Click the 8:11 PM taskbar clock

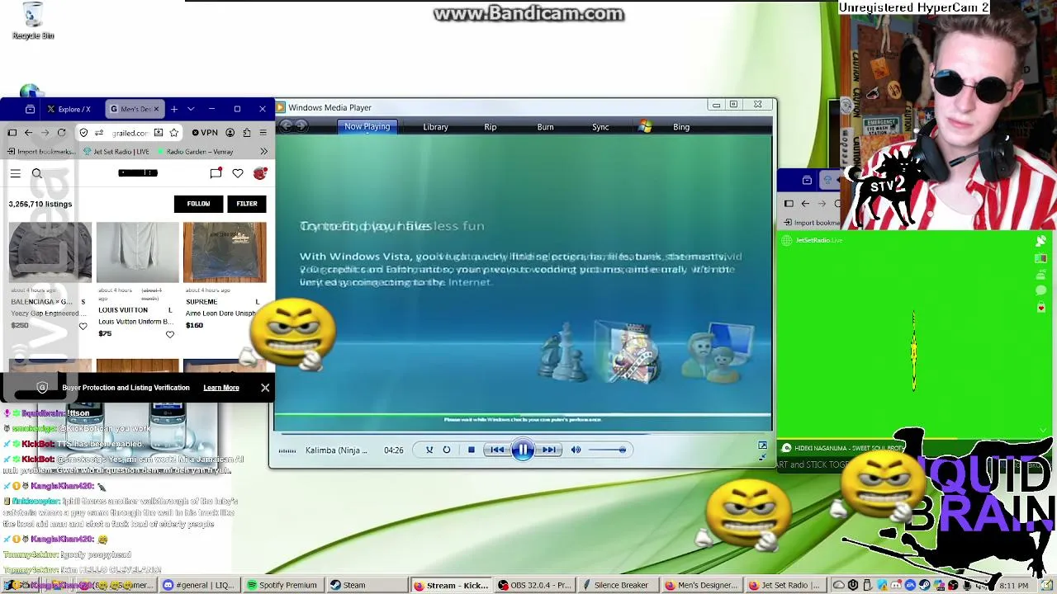[1013, 586]
